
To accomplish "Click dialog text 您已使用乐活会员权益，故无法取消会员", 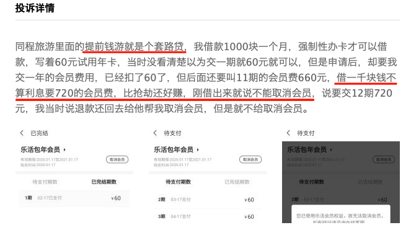I will pos(340,216).
